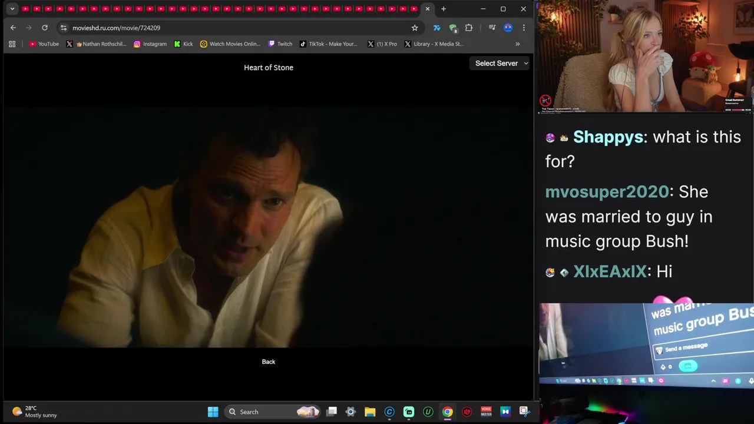
Task: Click the Heart of Stone title text
Action: click(269, 67)
